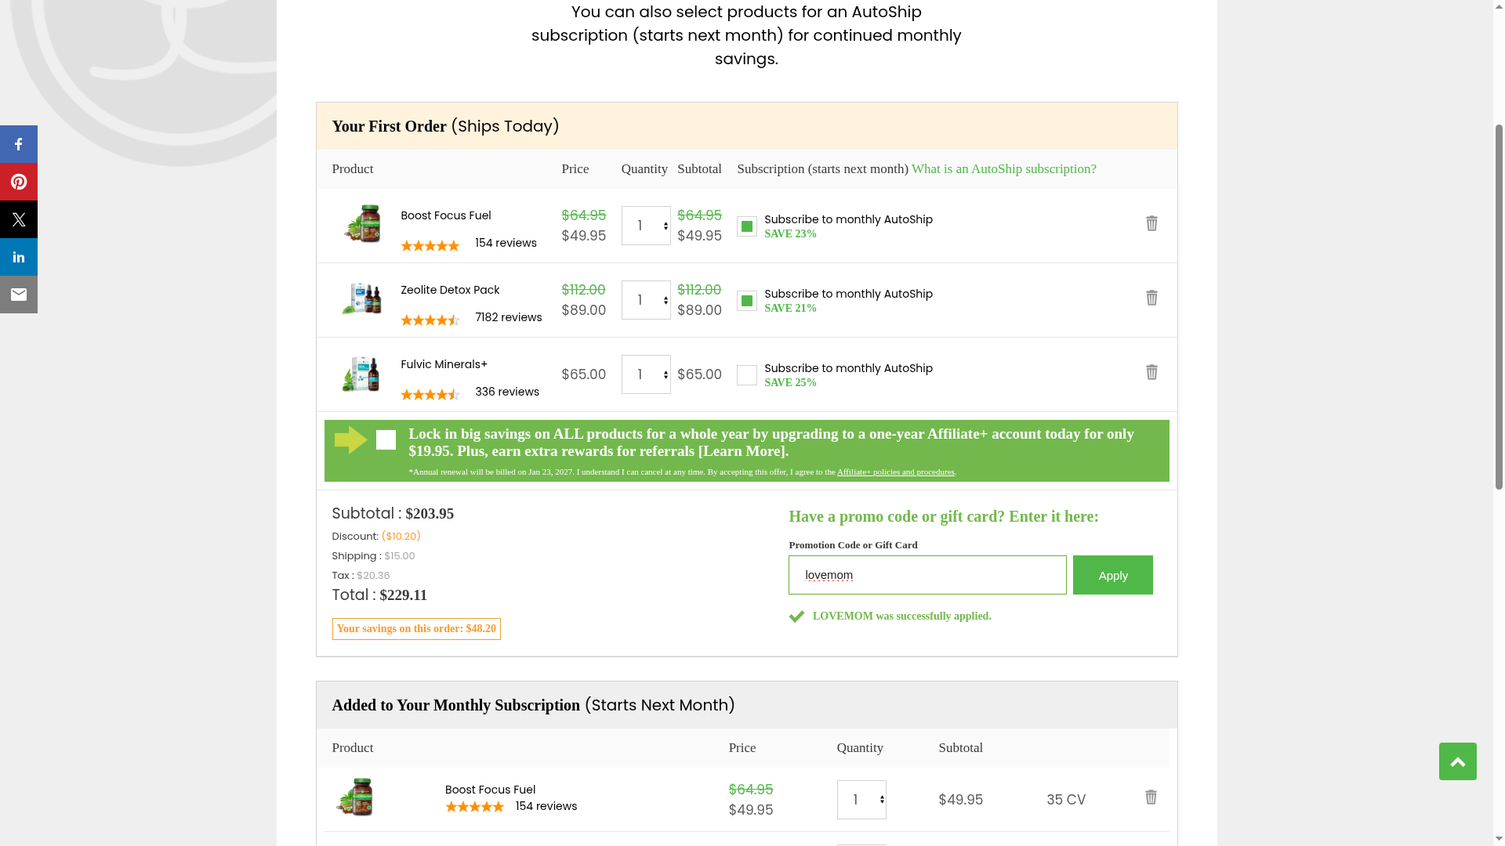Check the Affiliate+ upgrade offer box
Screen dimensions: 1505x846
386,440
